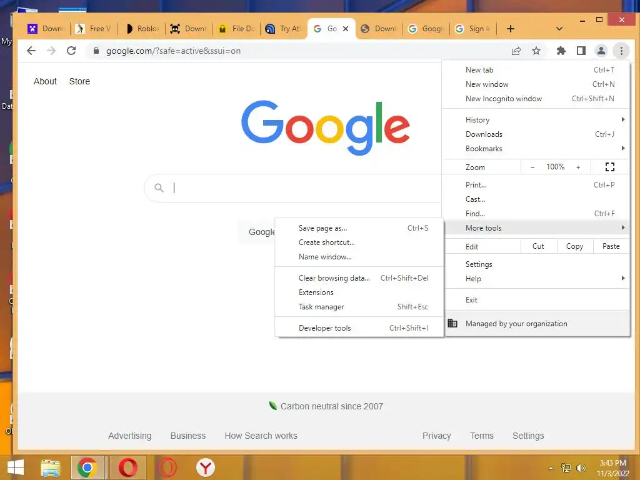Open File Explorer from taskbar
Image resolution: width=640 pixels, height=480 pixels.
click(51, 467)
